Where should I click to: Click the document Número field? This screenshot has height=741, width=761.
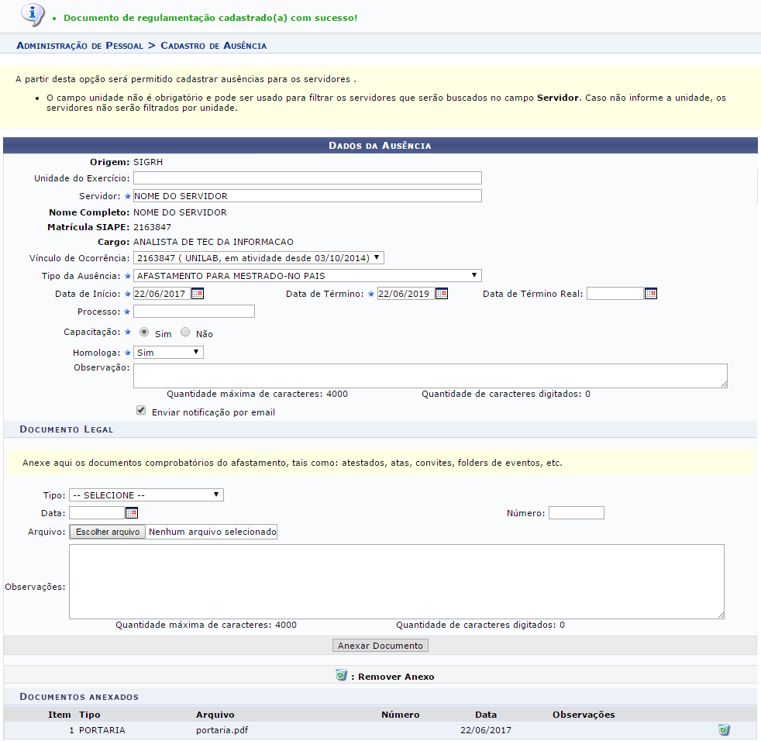click(576, 513)
